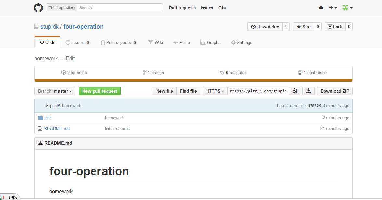The height and width of the screenshot is (200, 382).
Task: Select the Code tab
Action: coord(47,42)
